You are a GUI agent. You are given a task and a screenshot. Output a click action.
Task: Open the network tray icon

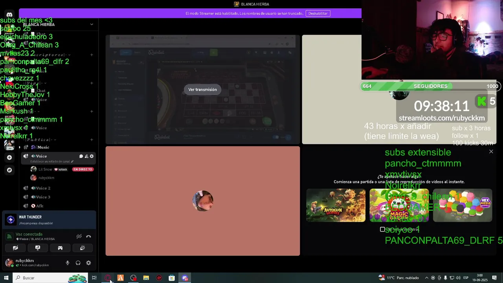pos(452,278)
